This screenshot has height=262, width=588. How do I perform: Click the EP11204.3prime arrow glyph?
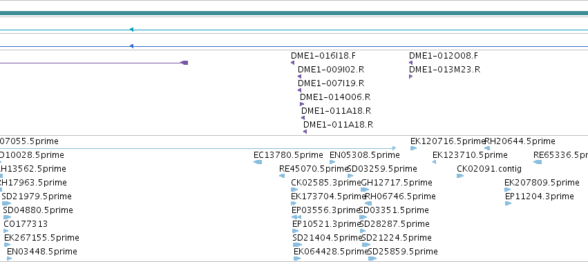point(508,203)
